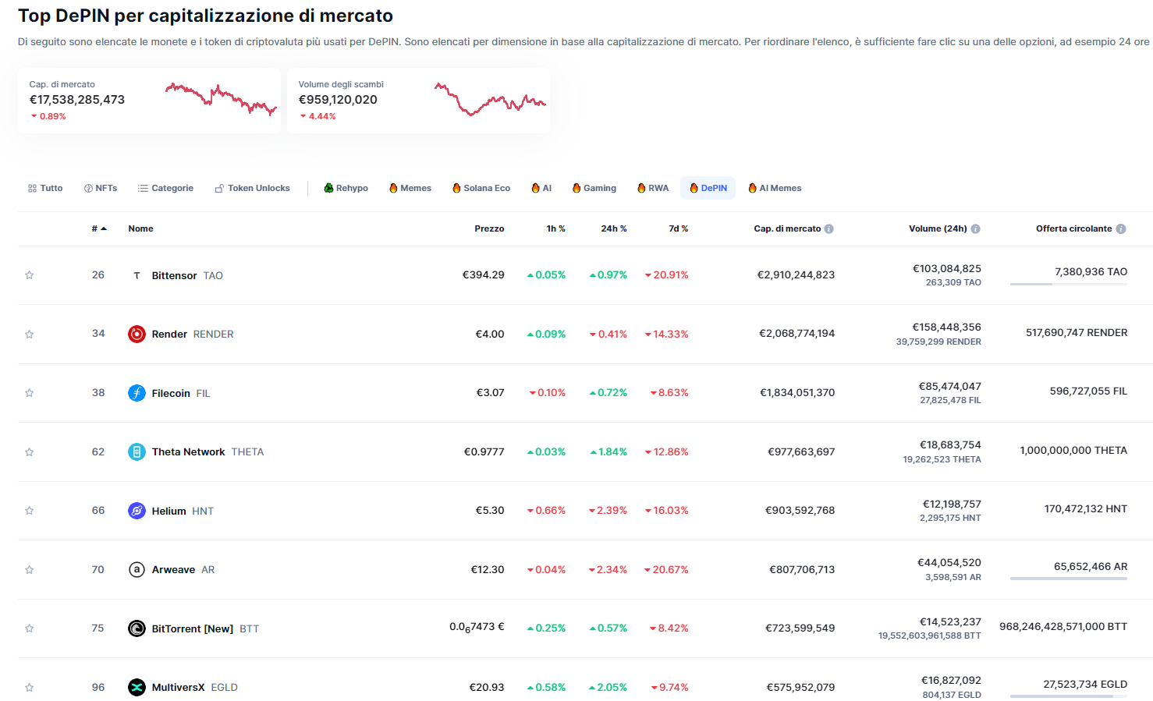The height and width of the screenshot is (701, 1153).
Task: Star Render in the watchlist column
Action: point(29,335)
